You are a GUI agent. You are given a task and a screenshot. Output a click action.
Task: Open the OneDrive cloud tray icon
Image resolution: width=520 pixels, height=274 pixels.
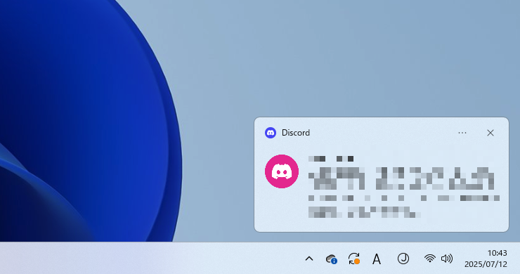(x=331, y=259)
